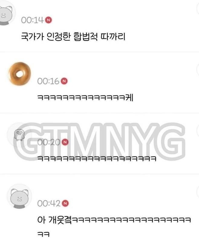Click the donut user's ㅋㅋㅋ comment ending in 케
Image resolution: width=199 pixels, height=249 pixels.
click(x=85, y=97)
